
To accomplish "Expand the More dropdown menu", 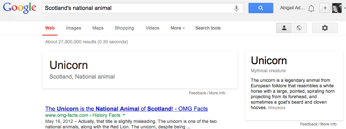I will pos(178,28).
